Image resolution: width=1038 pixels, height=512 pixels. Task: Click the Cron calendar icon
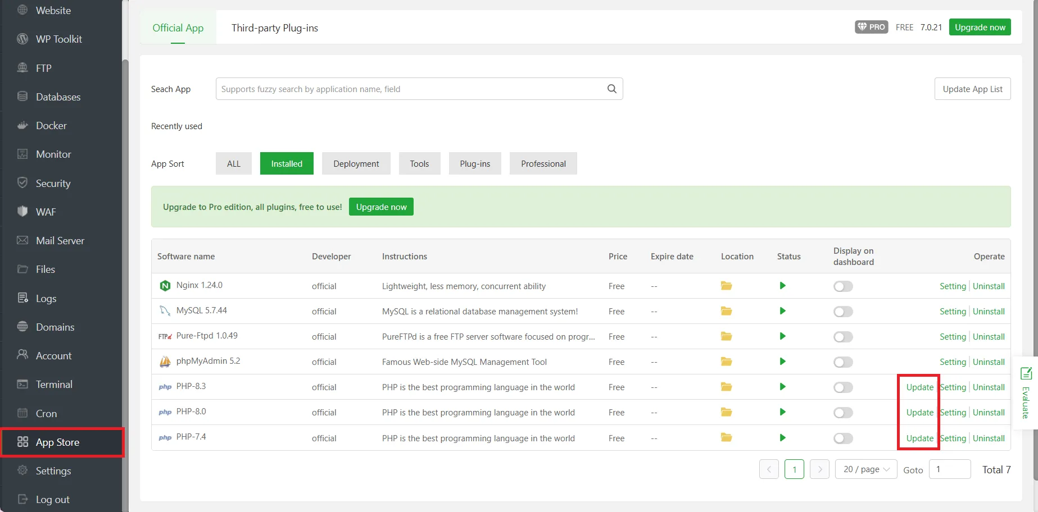coord(22,413)
